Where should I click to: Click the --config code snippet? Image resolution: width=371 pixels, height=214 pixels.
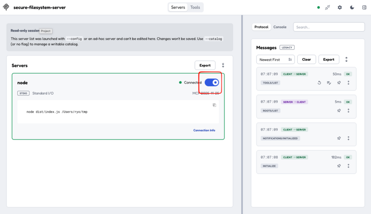click(74, 39)
